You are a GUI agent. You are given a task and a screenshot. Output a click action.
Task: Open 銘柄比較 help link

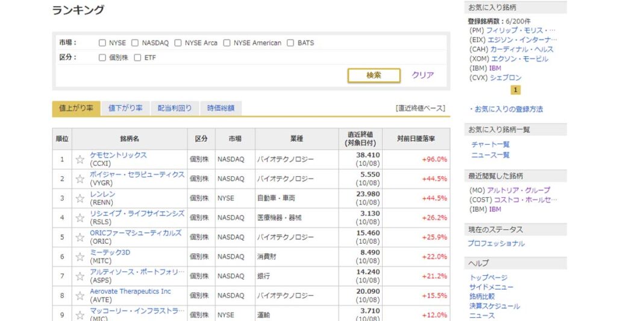(x=482, y=297)
